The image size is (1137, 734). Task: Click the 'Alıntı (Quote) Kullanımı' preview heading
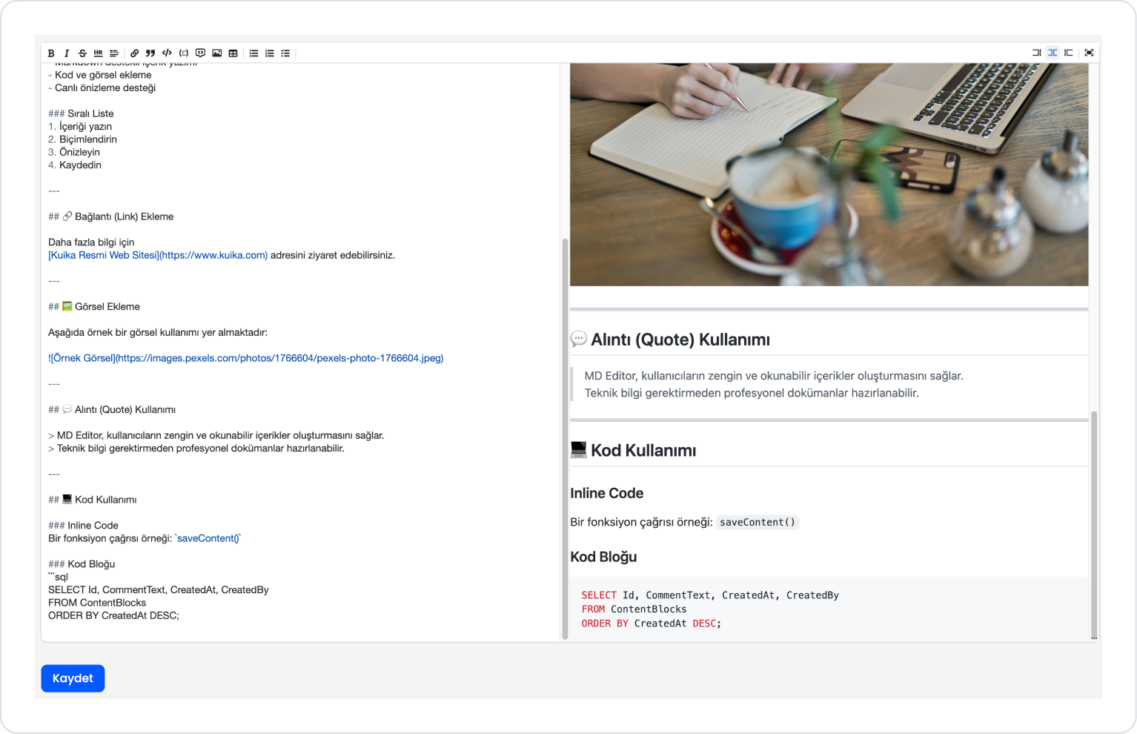coord(670,340)
